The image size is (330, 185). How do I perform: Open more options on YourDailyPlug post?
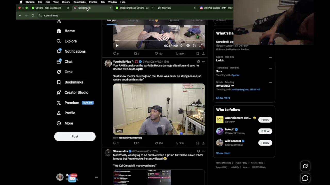(203, 62)
